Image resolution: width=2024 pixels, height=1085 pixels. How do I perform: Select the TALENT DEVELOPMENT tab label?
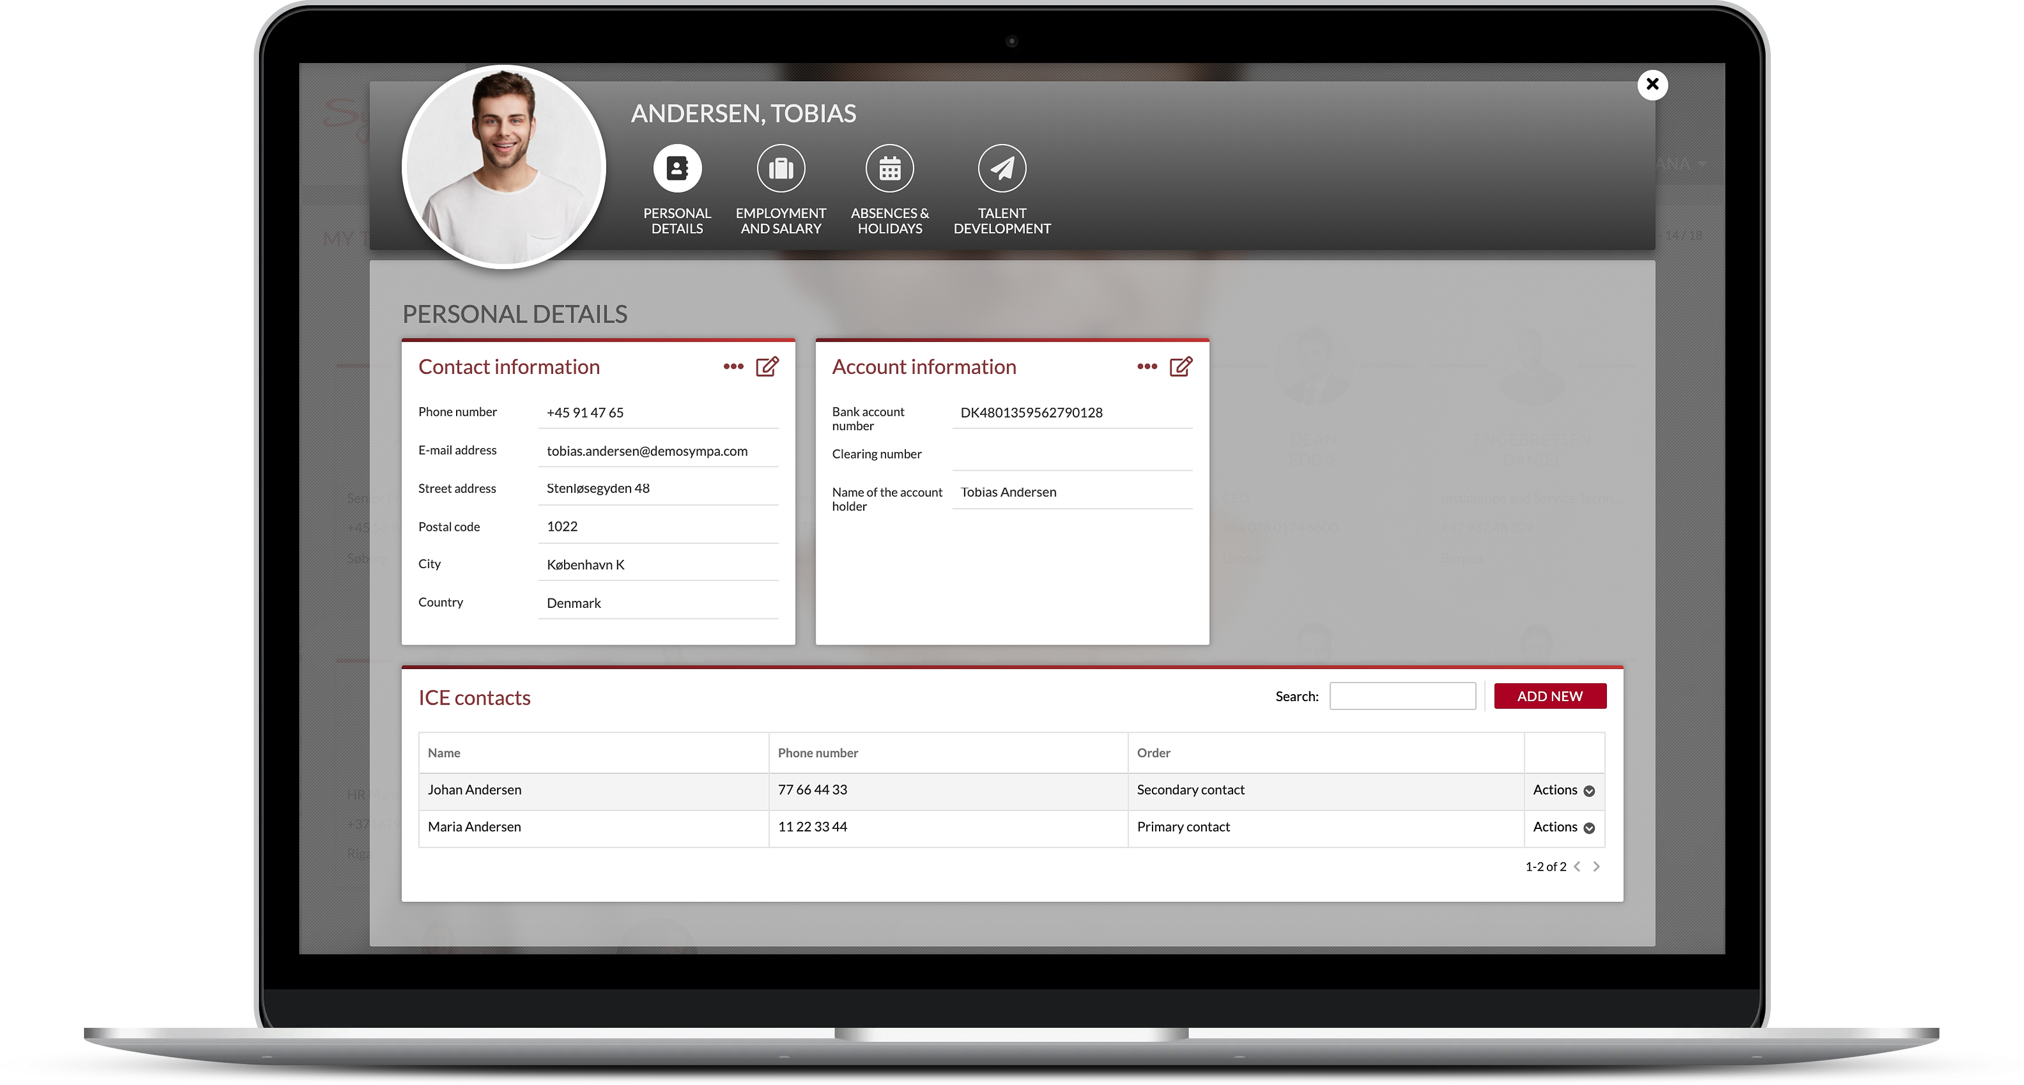1002,220
